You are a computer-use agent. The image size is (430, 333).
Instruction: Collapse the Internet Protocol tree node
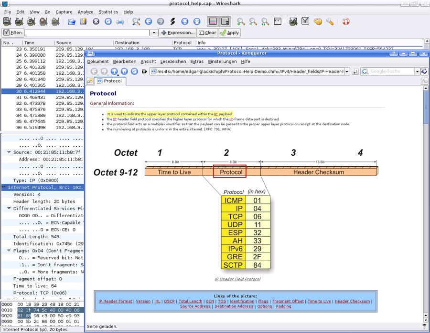tap(3, 187)
